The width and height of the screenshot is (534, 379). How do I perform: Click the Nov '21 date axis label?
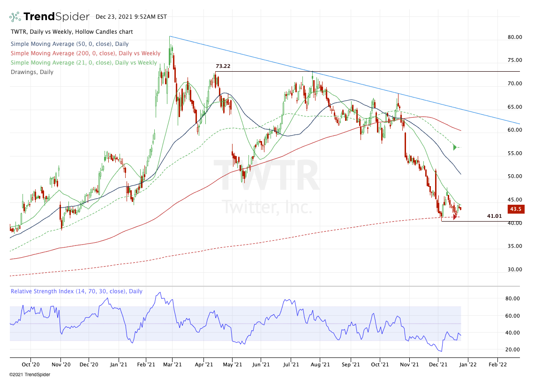click(409, 364)
